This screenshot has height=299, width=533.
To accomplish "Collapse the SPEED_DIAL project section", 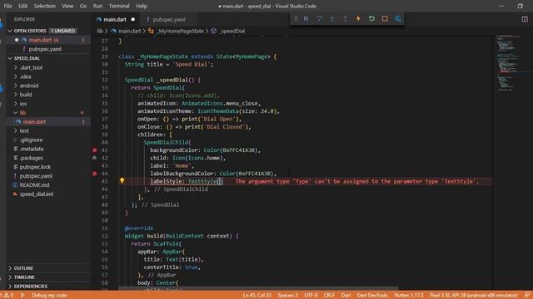I will click(x=48, y=58).
